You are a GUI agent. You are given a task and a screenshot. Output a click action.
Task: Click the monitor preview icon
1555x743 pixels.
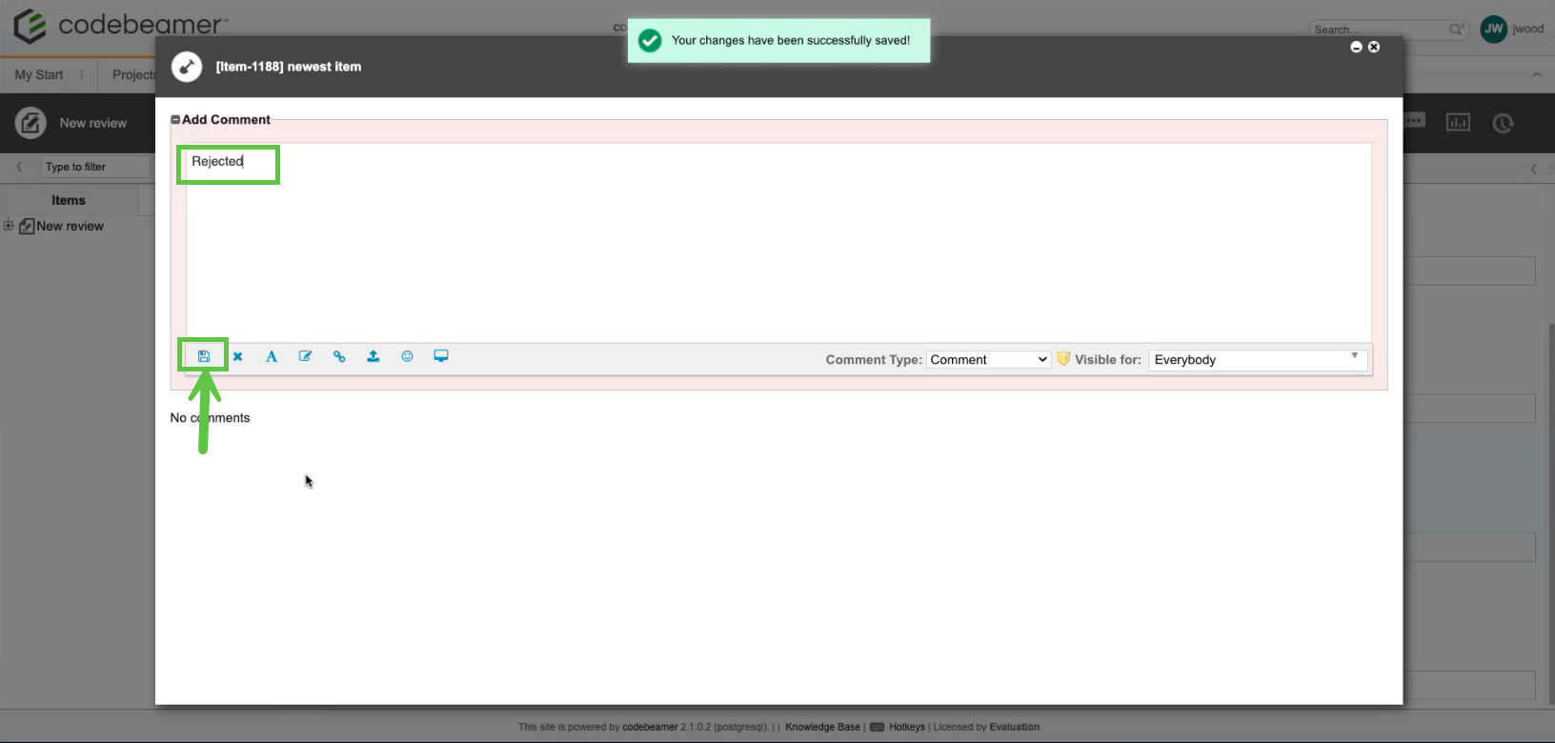(441, 356)
